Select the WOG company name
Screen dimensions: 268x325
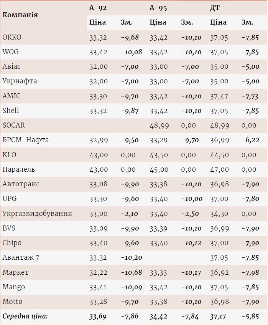[10, 52]
